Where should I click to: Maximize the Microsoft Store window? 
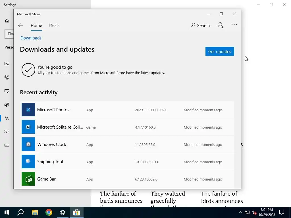click(x=221, y=14)
